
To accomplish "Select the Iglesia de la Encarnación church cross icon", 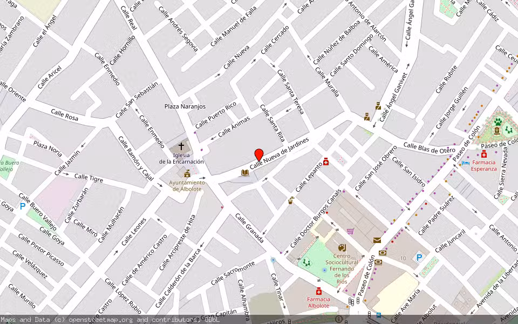I will tap(180, 146).
